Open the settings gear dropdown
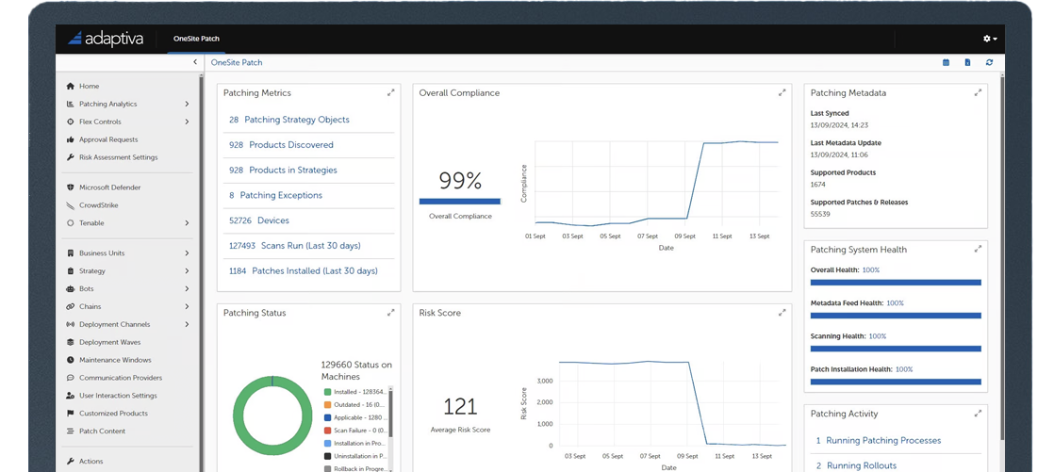 pyautogui.click(x=989, y=39)
